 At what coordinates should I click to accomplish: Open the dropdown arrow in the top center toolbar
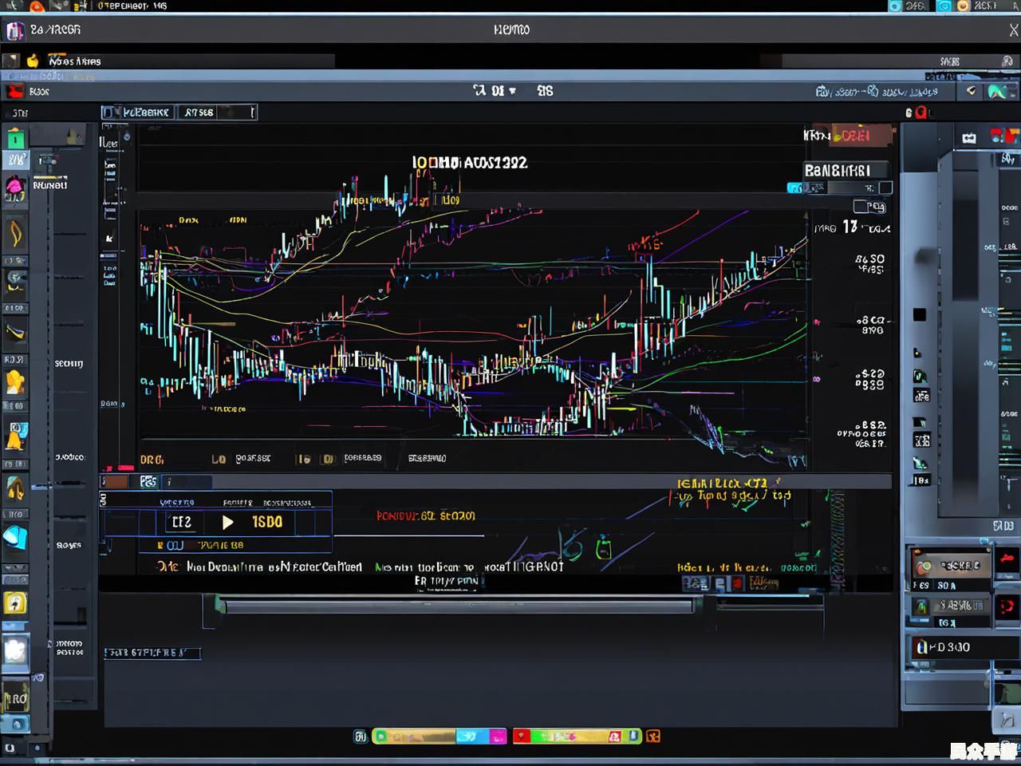512,91
